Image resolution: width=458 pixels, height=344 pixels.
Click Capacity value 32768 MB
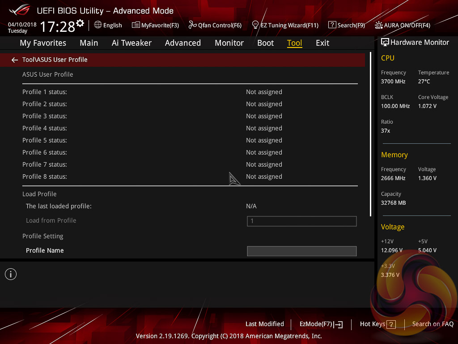pos(394,203)
